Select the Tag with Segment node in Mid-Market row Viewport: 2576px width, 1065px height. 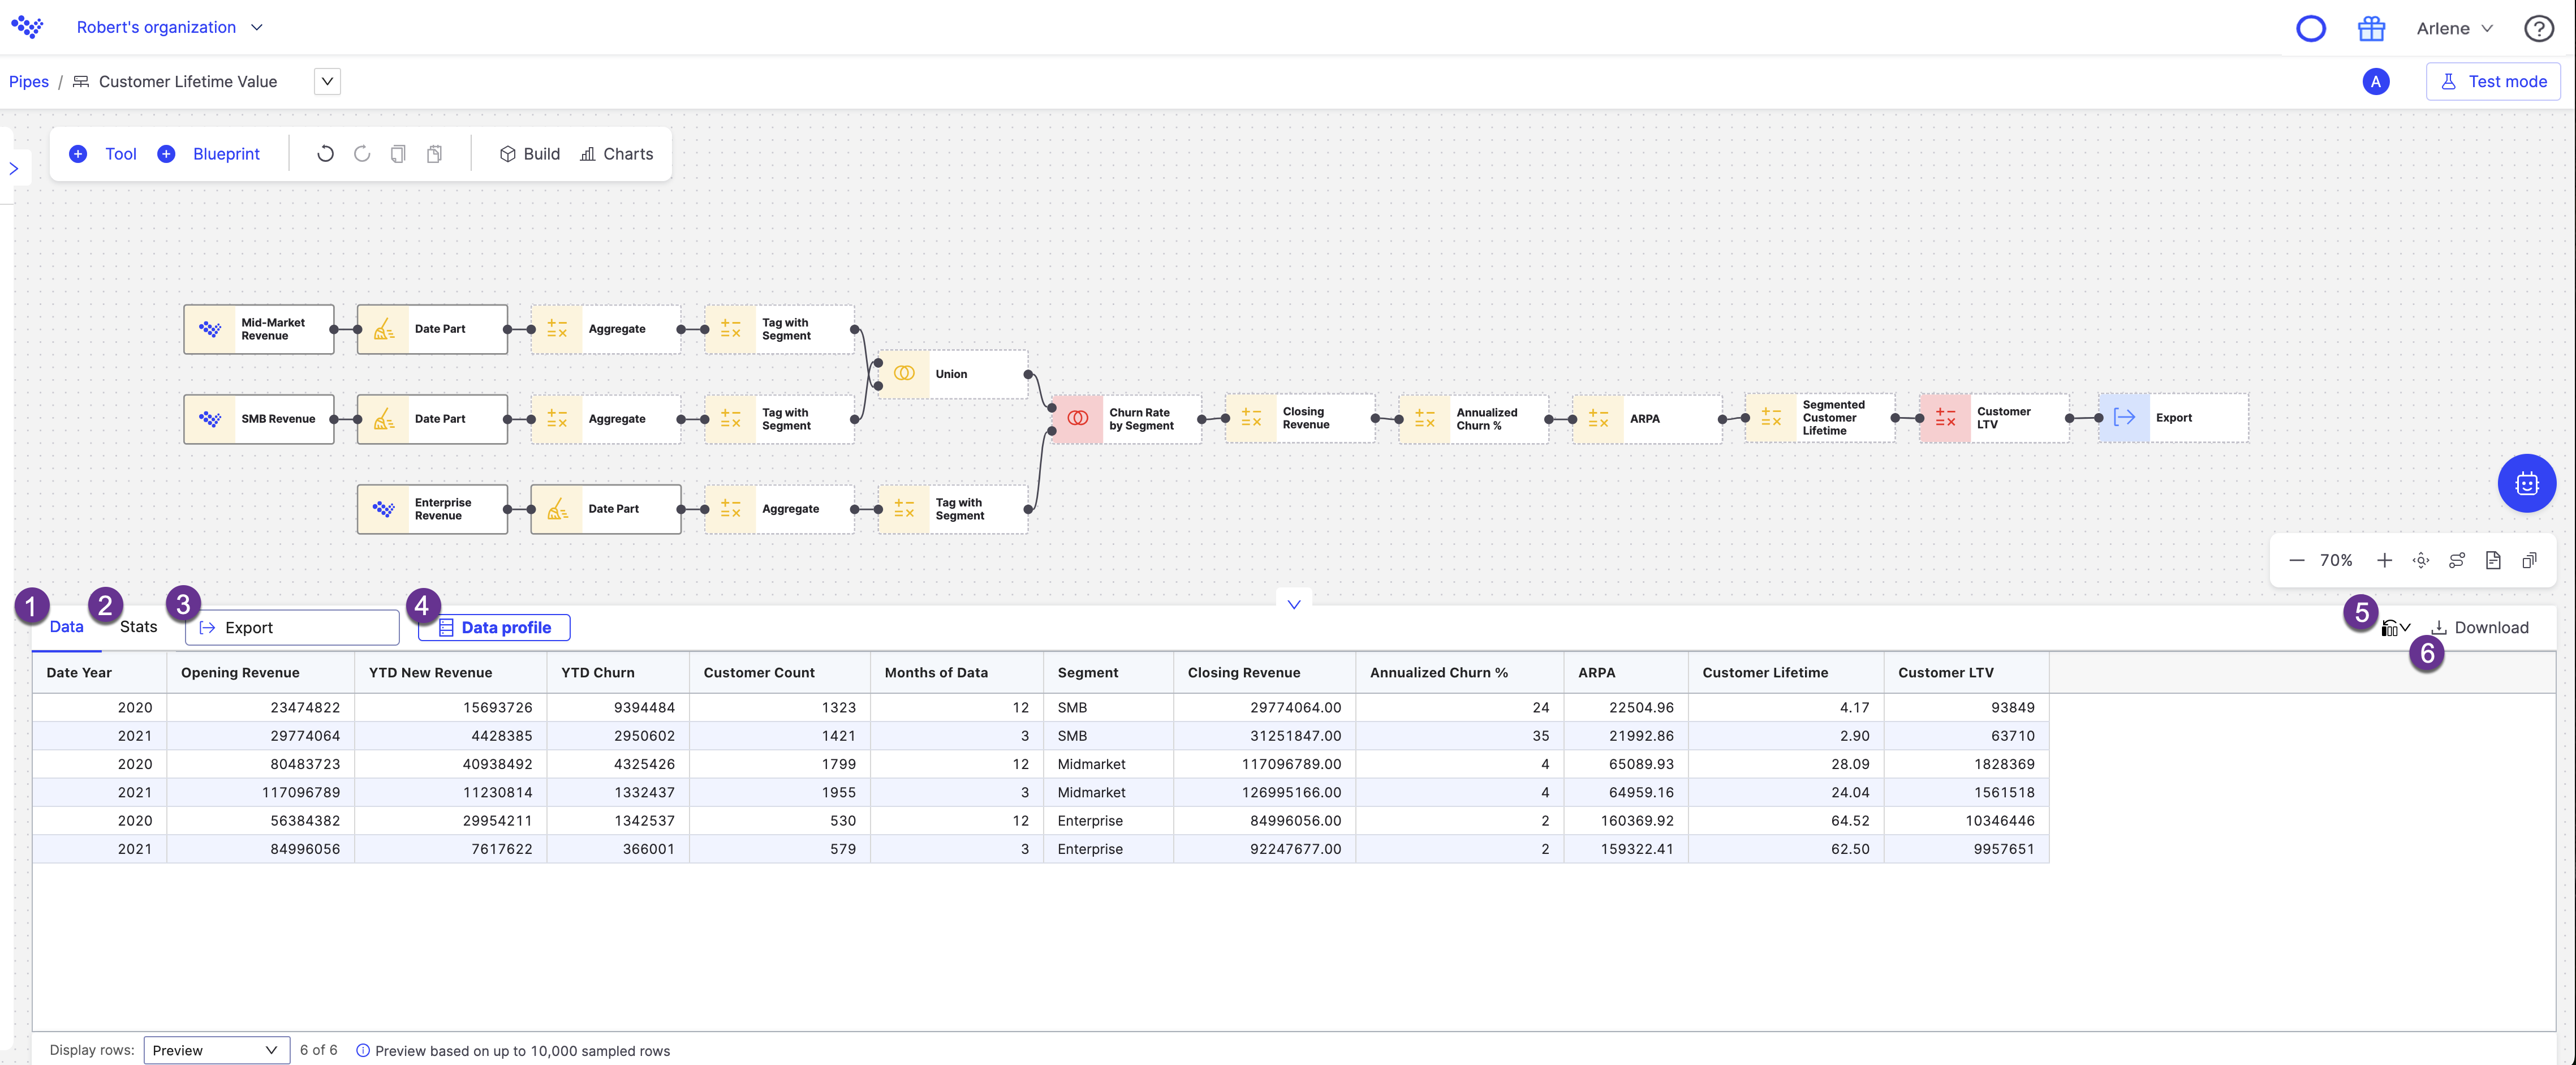click(779, 329)
